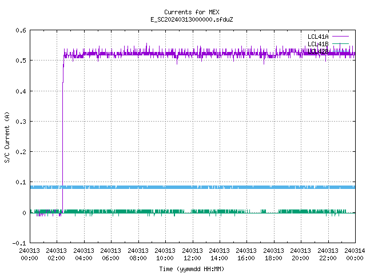Click the green LCL41B trace near 0 A

pyautogui.click(x=193, y=212)
